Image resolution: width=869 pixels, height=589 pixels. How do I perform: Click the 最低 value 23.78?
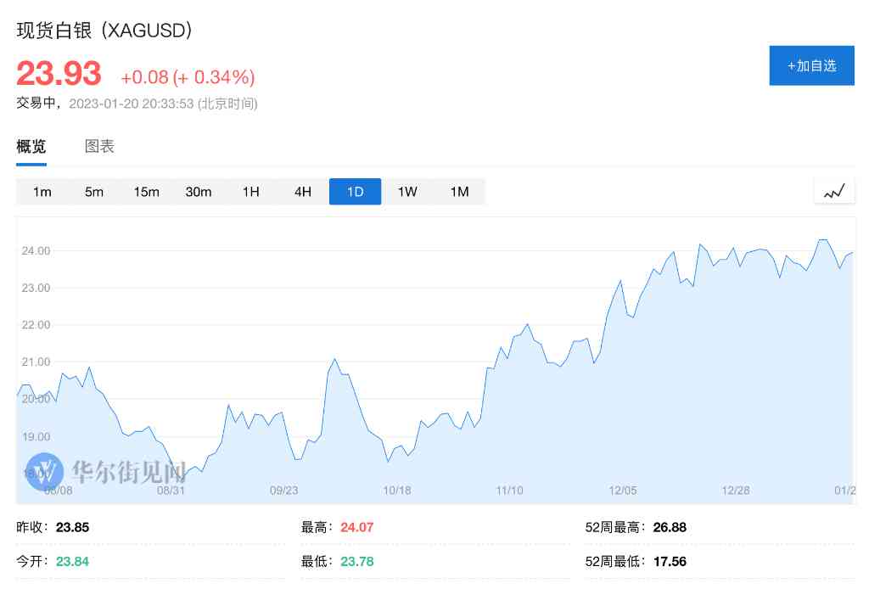[356, 561]
